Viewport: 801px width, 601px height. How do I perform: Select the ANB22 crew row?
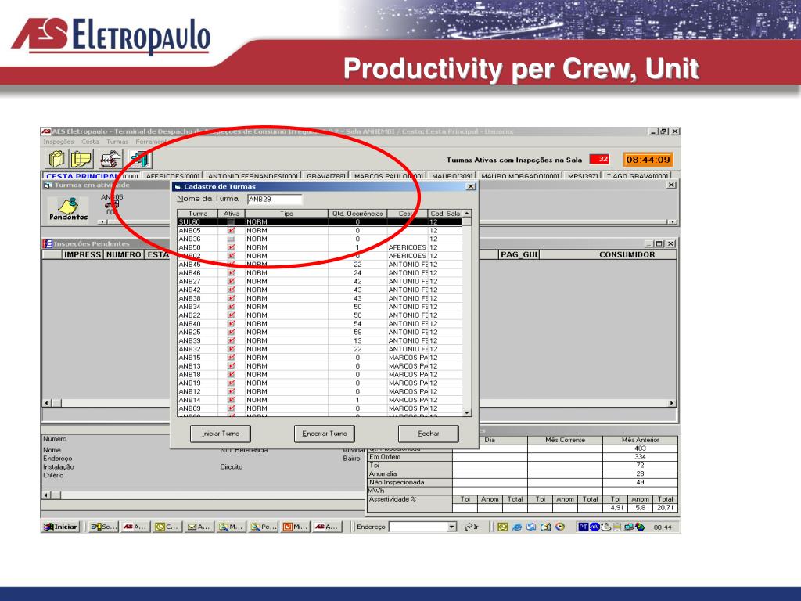[x=320, y=315]
